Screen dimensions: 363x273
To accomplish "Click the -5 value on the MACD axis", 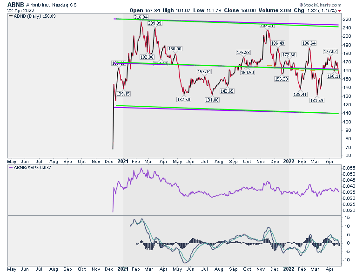I will 347,252.
